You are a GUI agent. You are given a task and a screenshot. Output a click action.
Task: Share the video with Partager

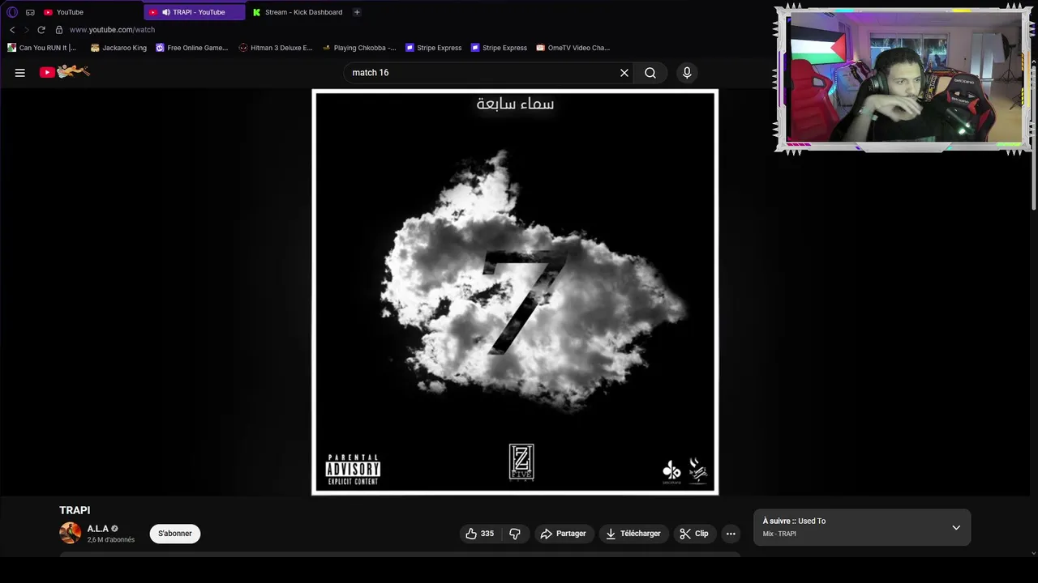[563, 534]
